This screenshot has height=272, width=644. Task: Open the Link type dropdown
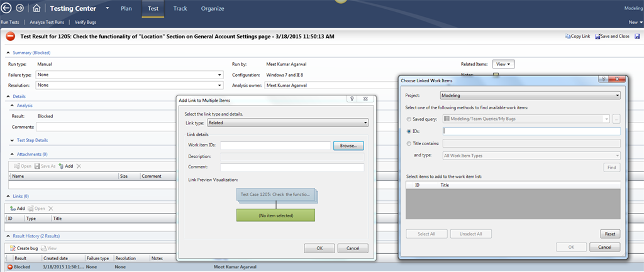[x=287, y=123]
